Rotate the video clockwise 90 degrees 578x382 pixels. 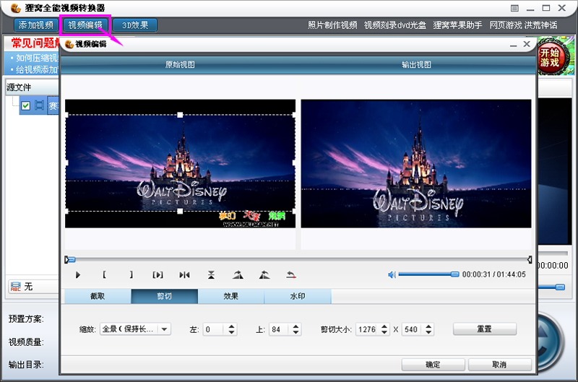tap(238, 275)
